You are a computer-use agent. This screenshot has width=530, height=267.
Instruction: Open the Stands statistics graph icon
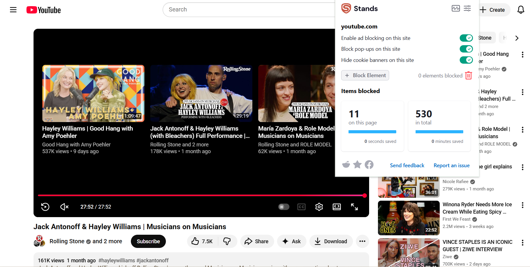pyautogui.click(x=456, y=8)
